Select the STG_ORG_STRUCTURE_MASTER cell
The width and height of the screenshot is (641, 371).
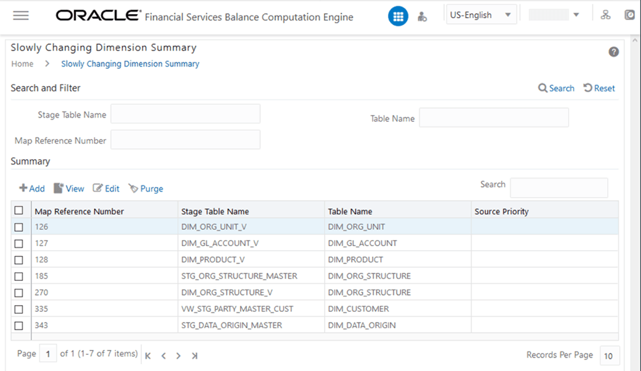coord(252,276)
